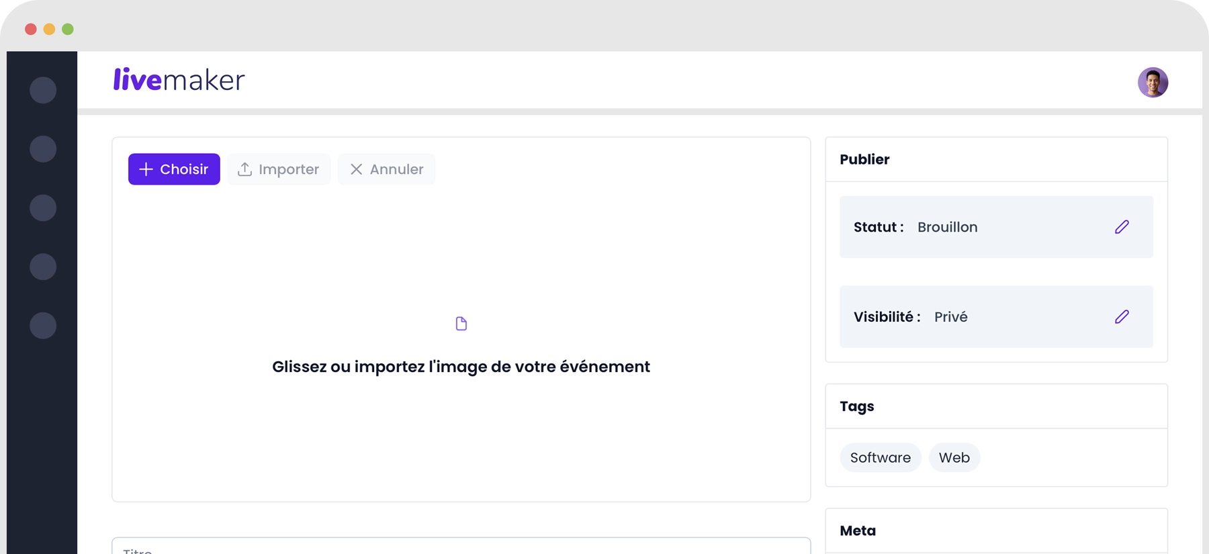Screen dimensions: 1209x554
Task: Click the pencil icon next to Statut
Action: [x=1122, y=227]
